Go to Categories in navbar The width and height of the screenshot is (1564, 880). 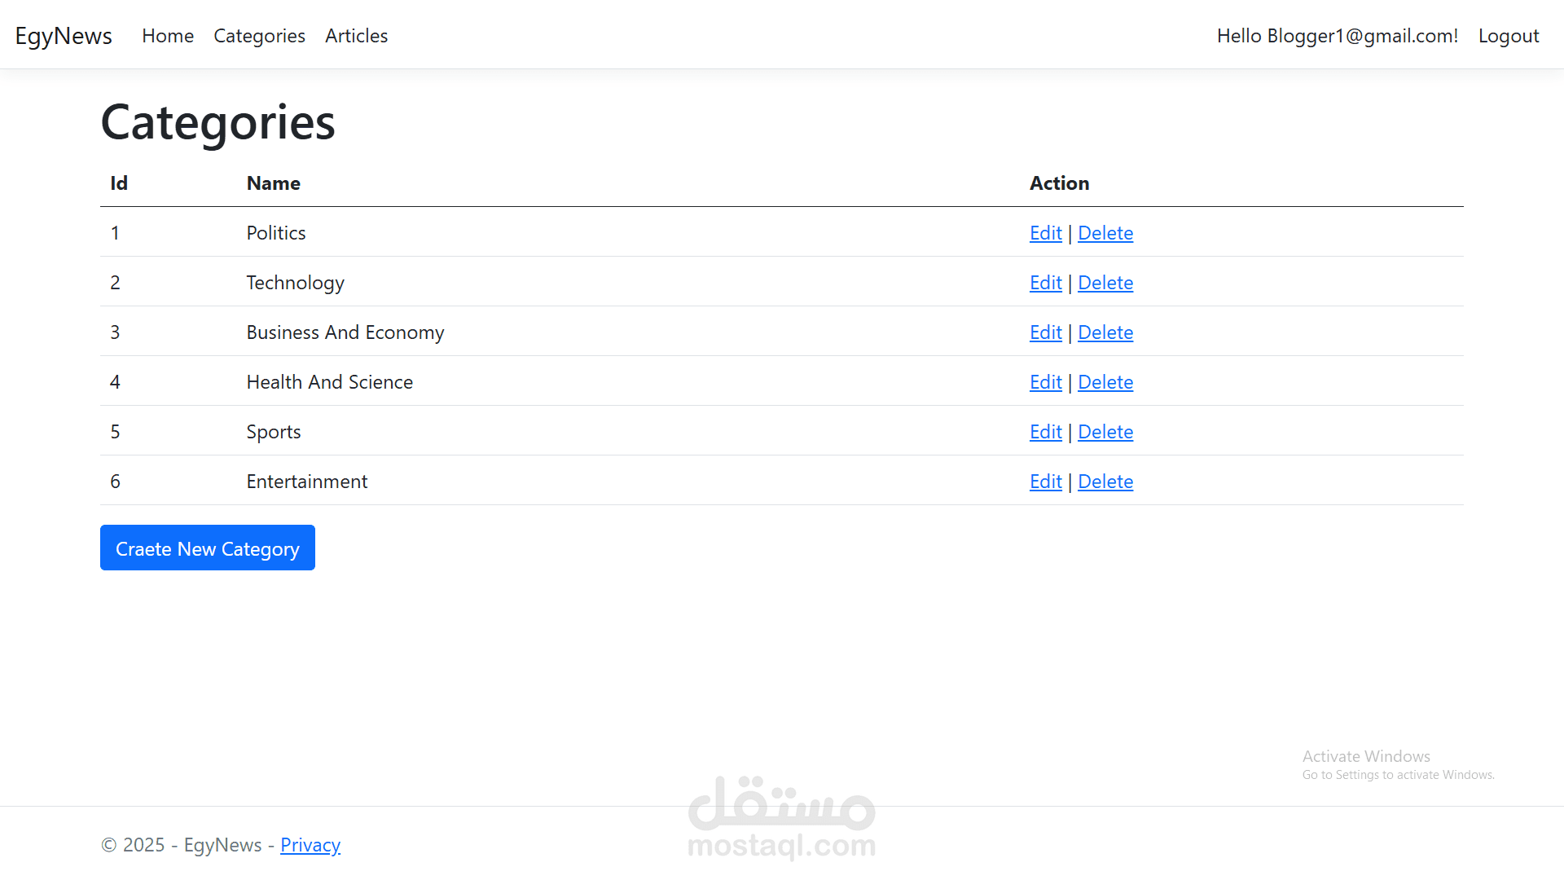pyautogui.click(x=259, y=36)
